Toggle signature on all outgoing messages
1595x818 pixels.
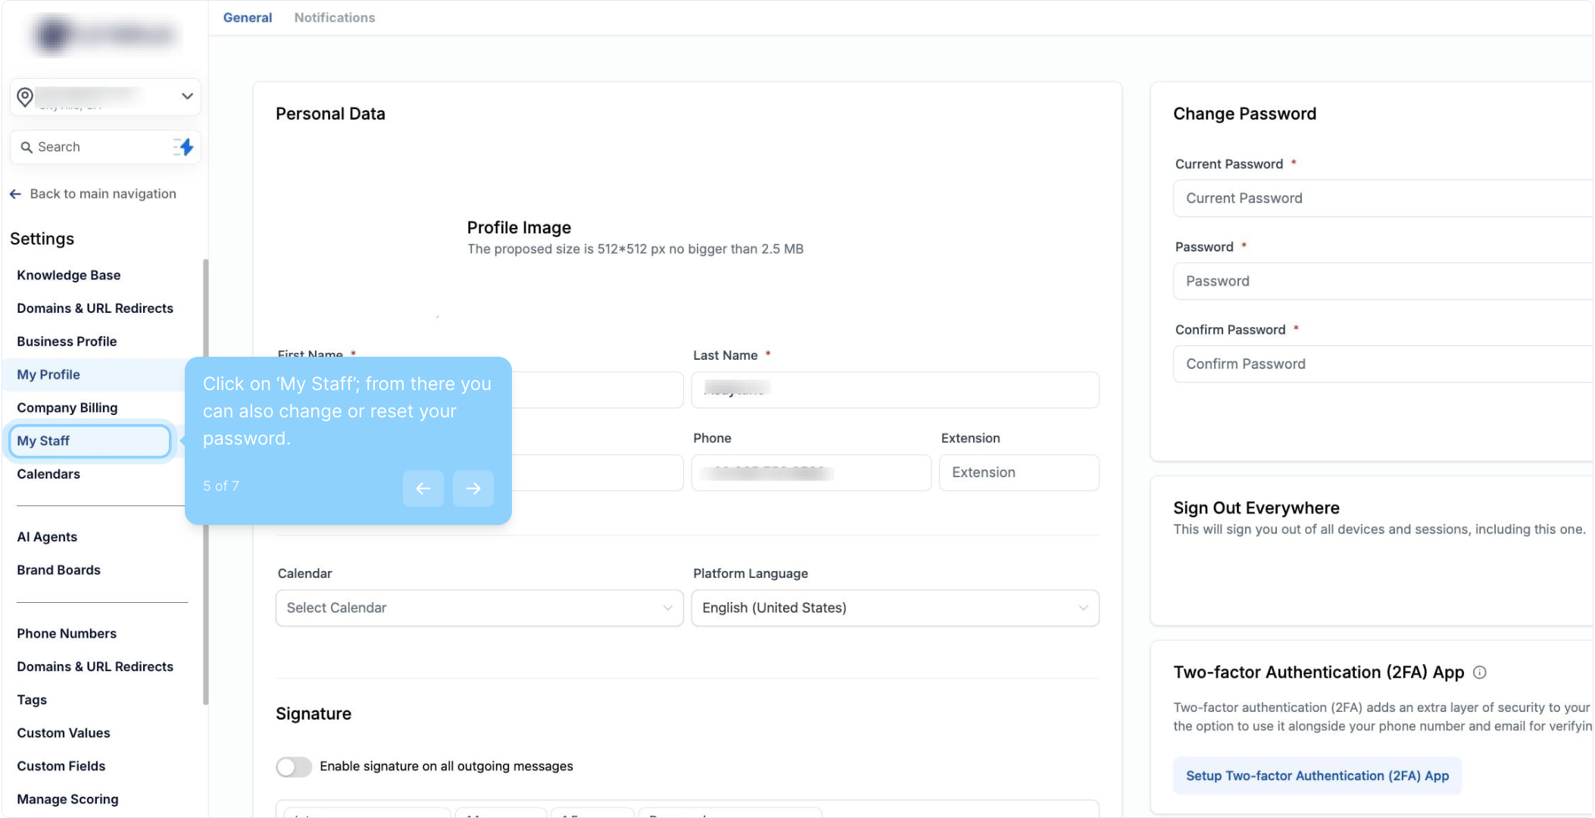coord(294,766)
